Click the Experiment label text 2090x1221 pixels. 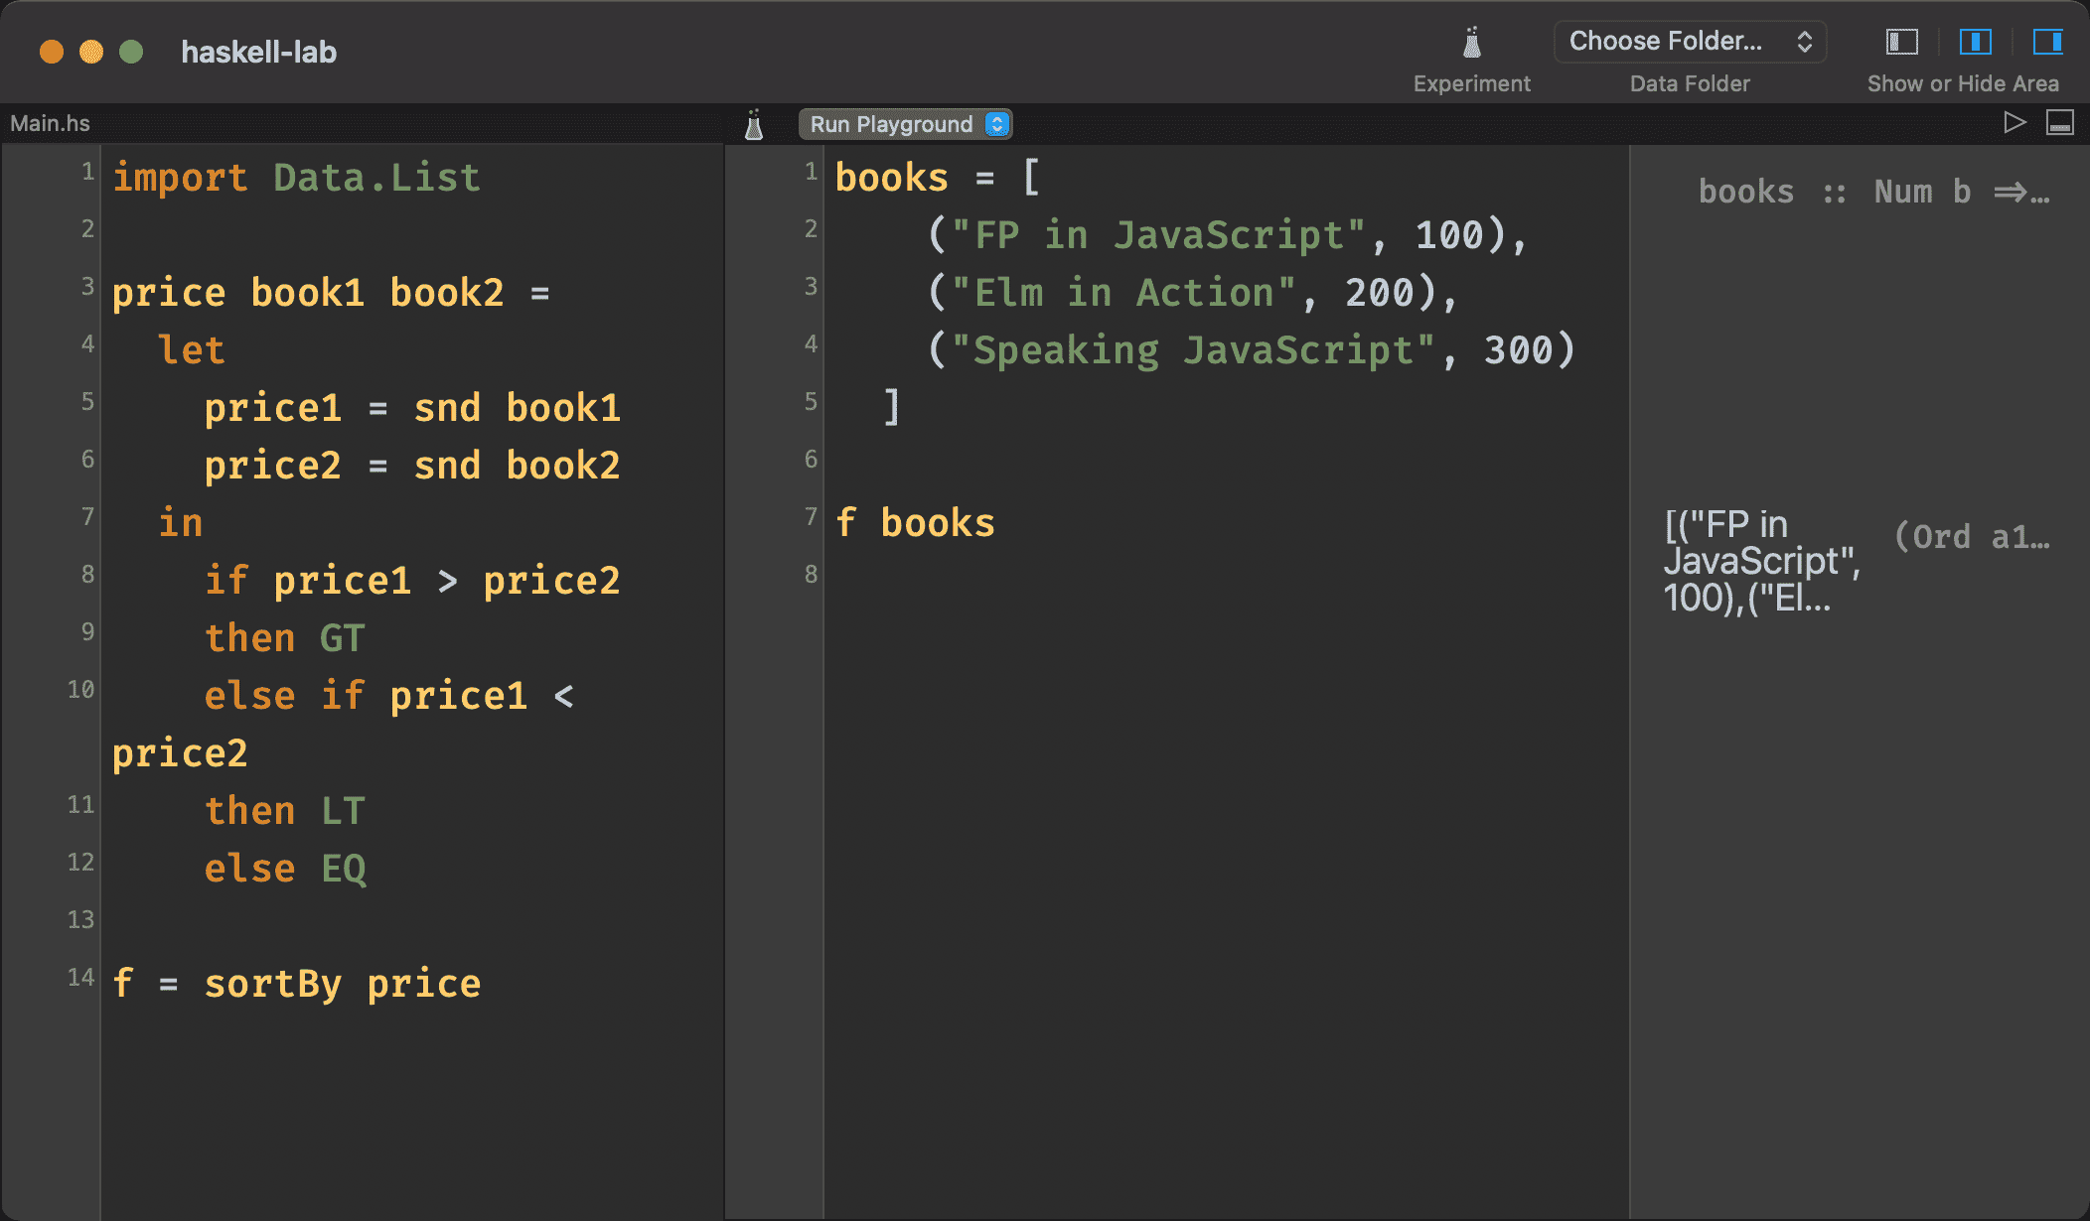click(x=1472, y=83)
